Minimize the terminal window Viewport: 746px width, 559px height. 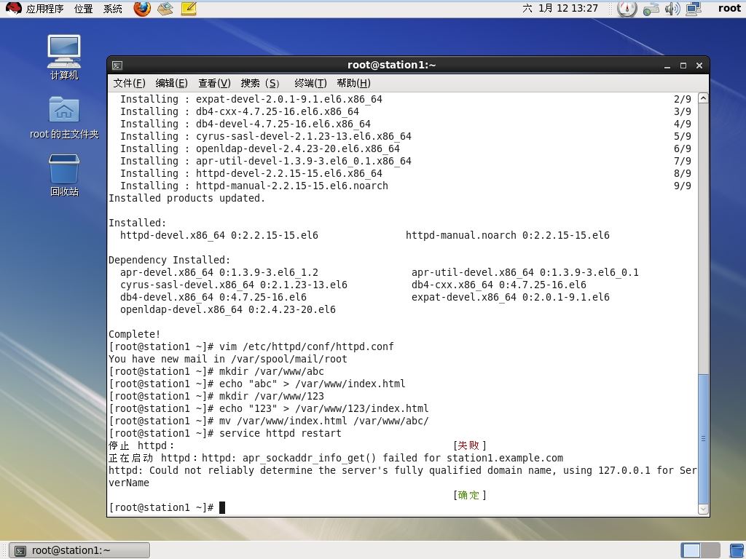click(x=667, y=66)
